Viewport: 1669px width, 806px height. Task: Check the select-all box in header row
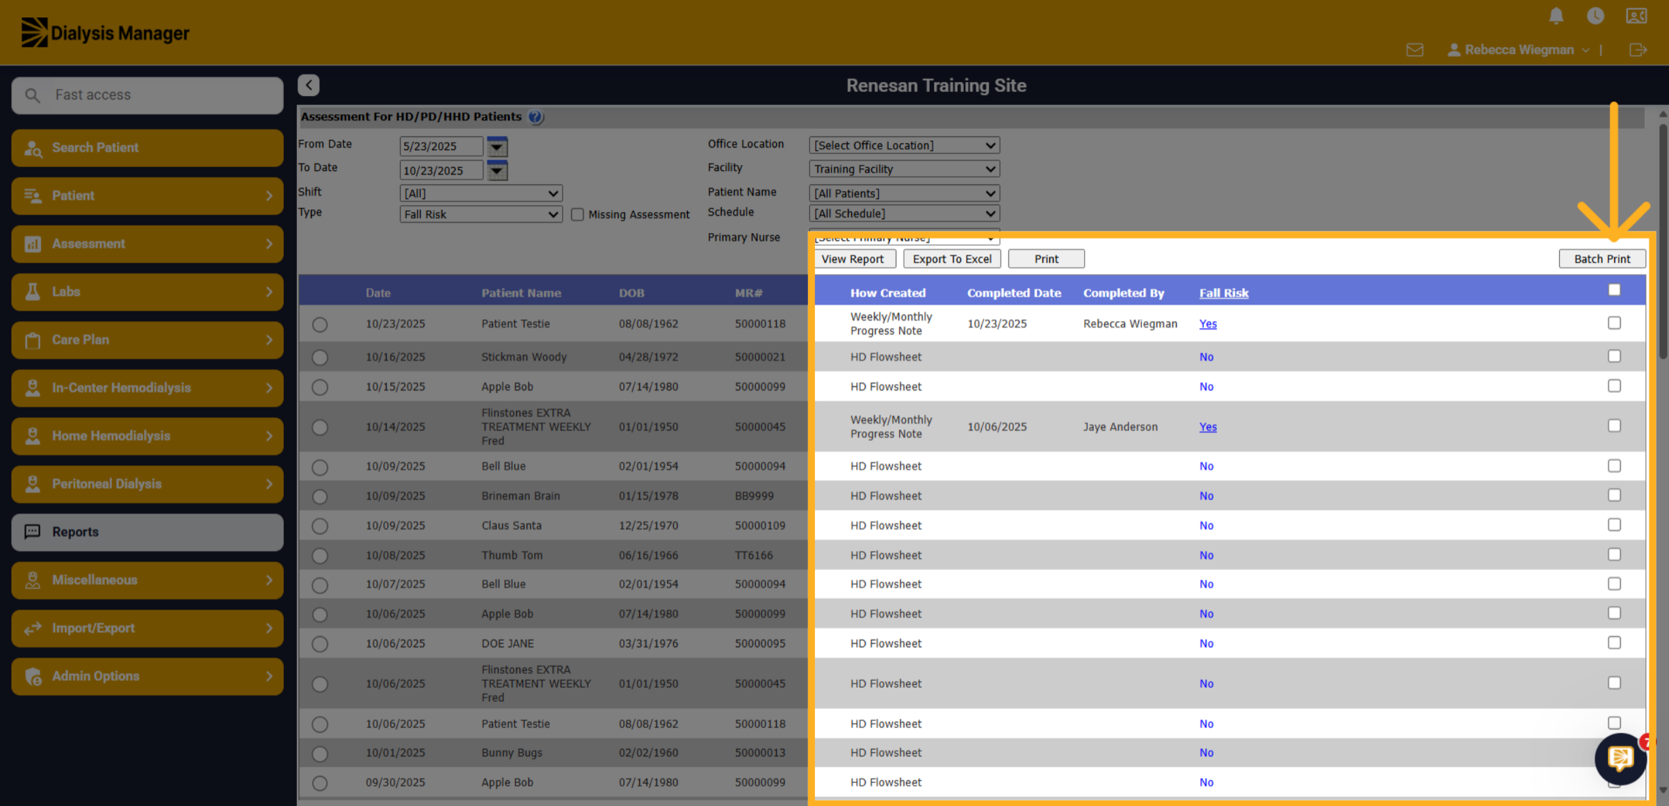point(1614,290)
